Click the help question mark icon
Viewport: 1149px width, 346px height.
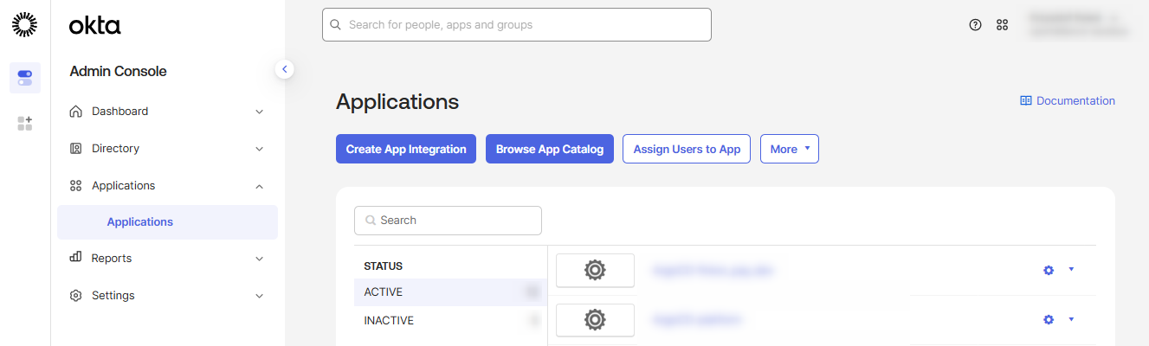[975, 25]
